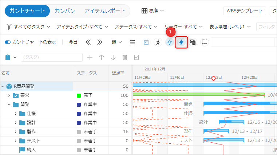Image resolution: width=277 pixels, height=155 pixels.
Task: Click the checkbox icon beside the trash
Action: [x=136, y=57]
